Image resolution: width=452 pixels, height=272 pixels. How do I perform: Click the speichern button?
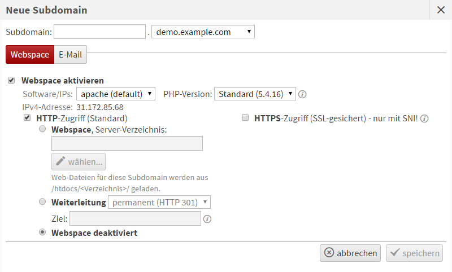coord(414,253)
